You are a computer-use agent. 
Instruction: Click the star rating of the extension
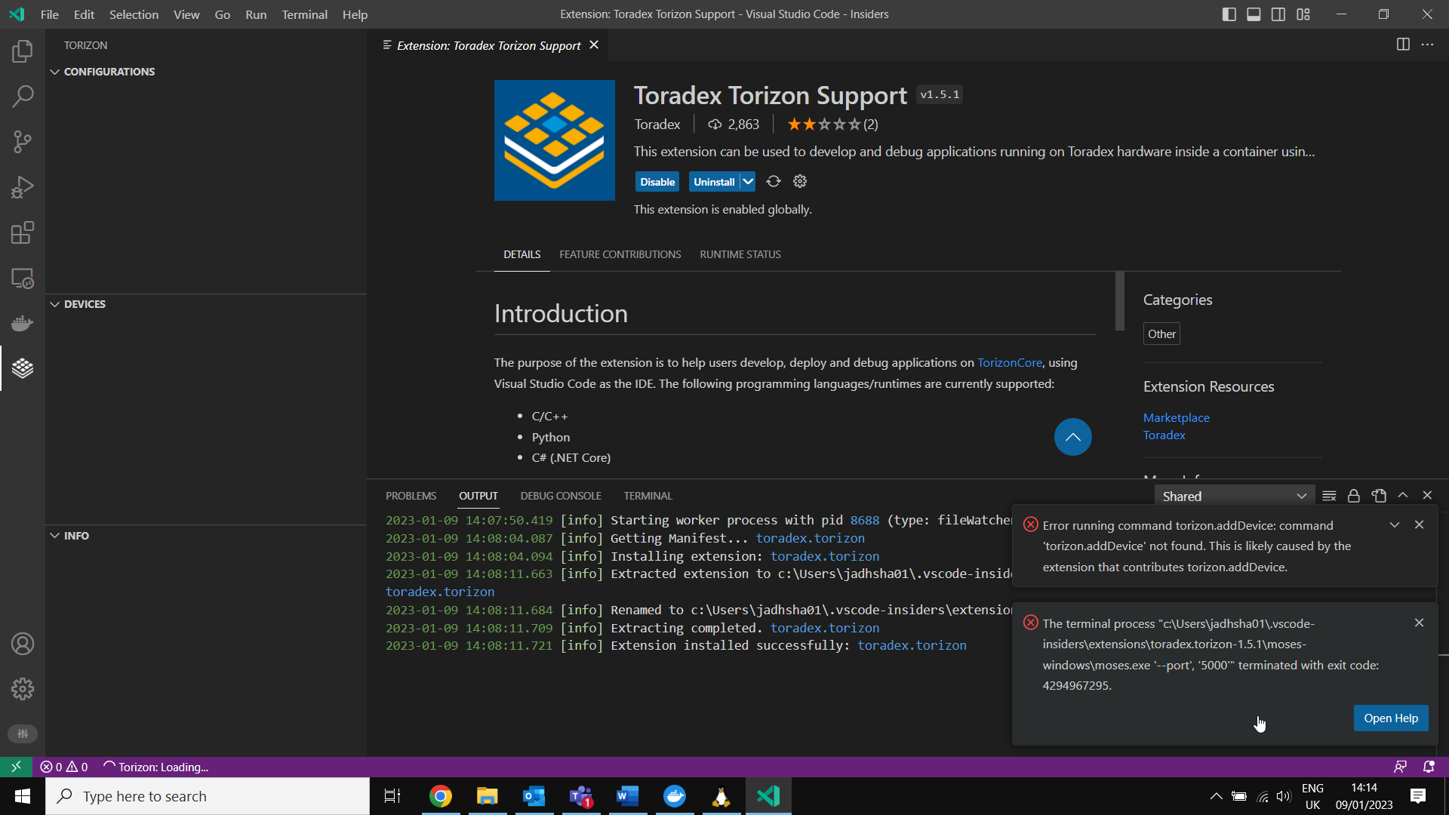pos(832,125)
